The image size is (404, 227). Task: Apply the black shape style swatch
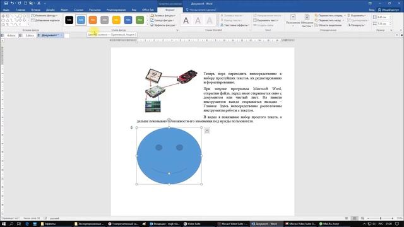(x=69, y=20)
